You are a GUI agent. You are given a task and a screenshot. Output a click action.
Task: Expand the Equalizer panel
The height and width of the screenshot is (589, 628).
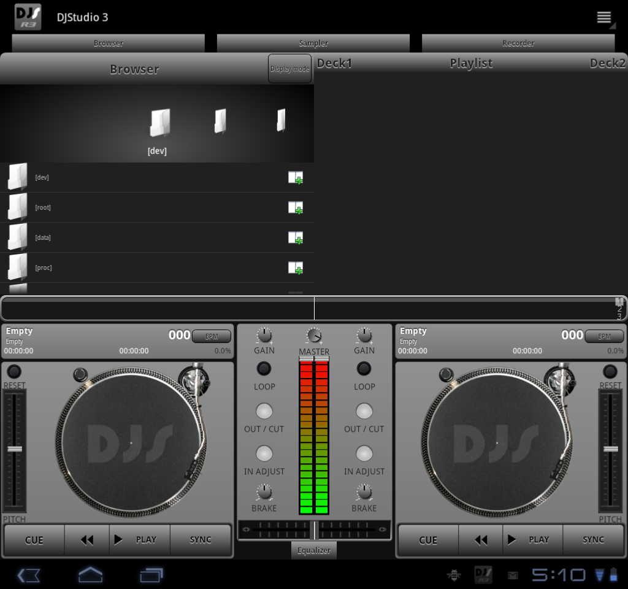coord(314,550)
